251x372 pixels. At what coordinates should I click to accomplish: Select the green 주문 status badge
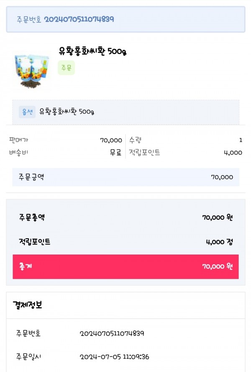point(66,68)
